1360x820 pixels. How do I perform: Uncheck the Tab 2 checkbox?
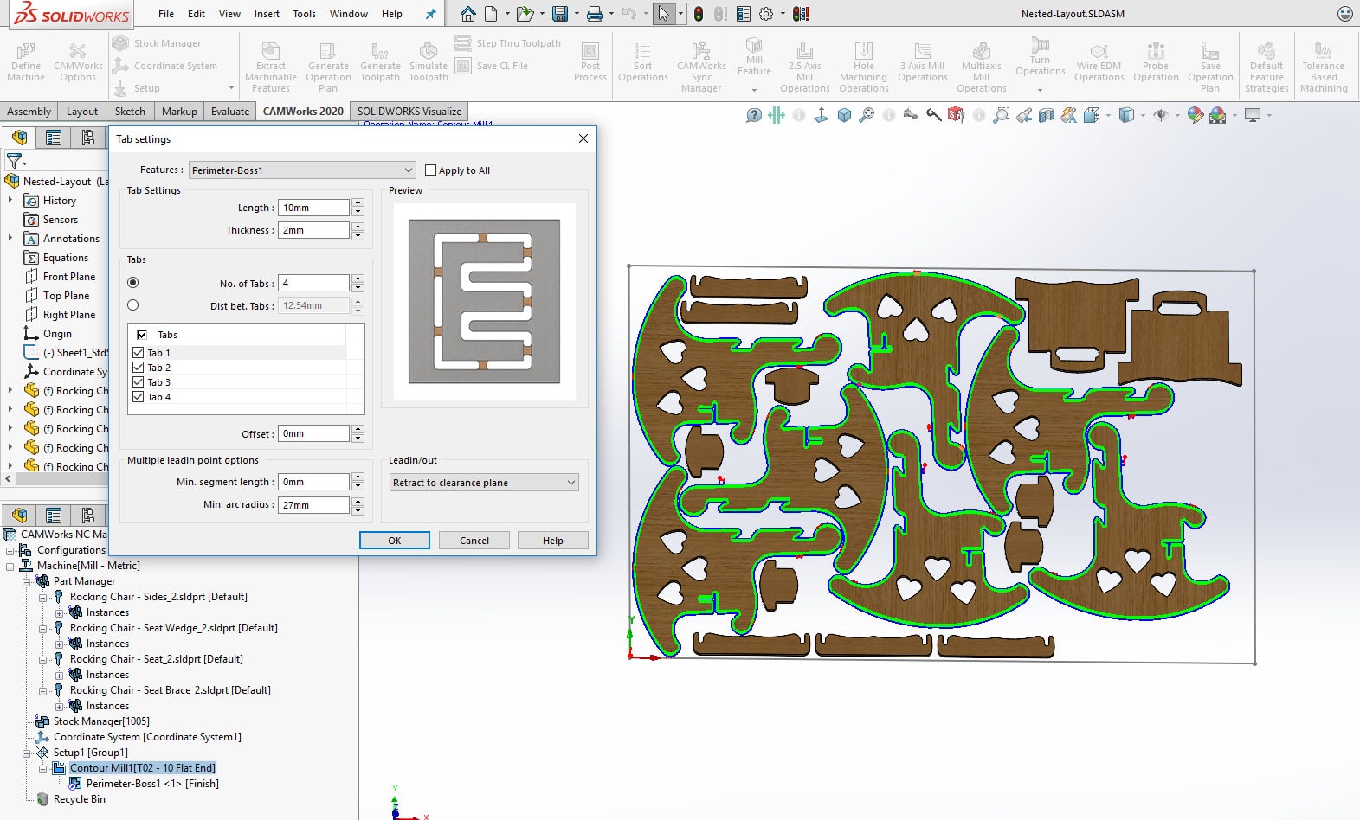click(139, 368)
